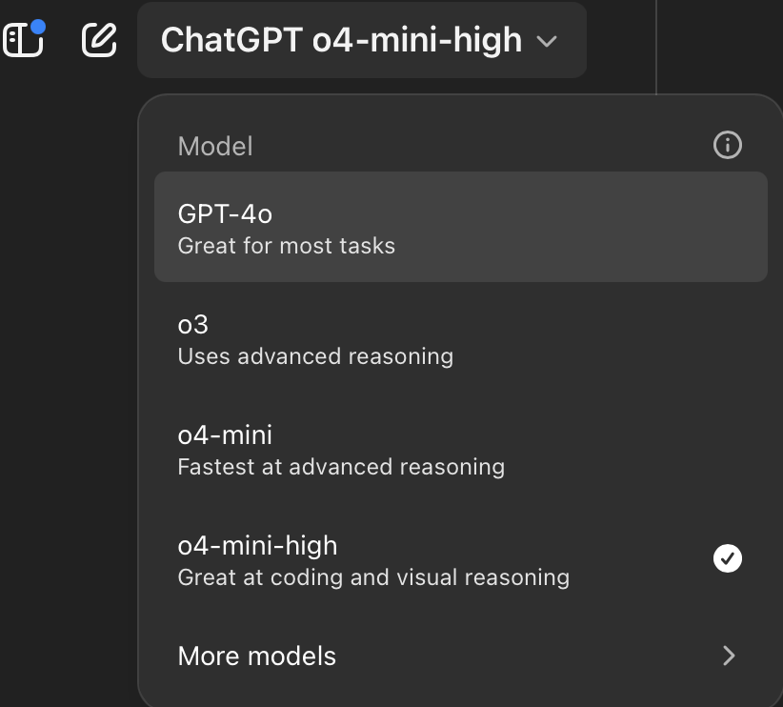This screenshot has width=783, height=707.
Task: Click the blue notification dot on sidebar icon
Action: [38, 27]
